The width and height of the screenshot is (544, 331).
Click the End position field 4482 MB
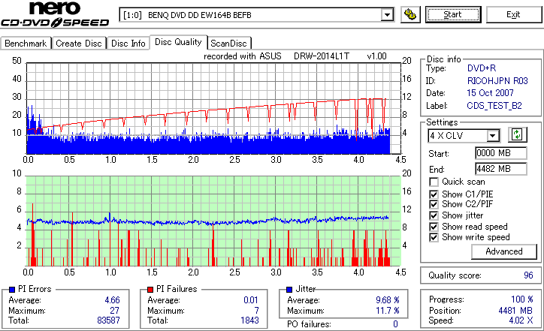tap(500, 169)
